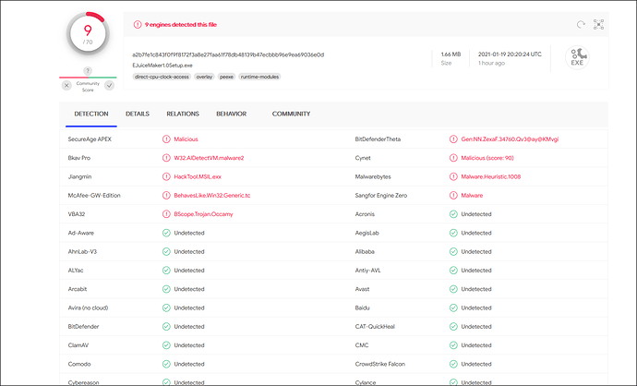Image resolution: width=637 pixels, height=386 pixels.
Task: Click the EXE file type icon
Action: pos(577,57)
